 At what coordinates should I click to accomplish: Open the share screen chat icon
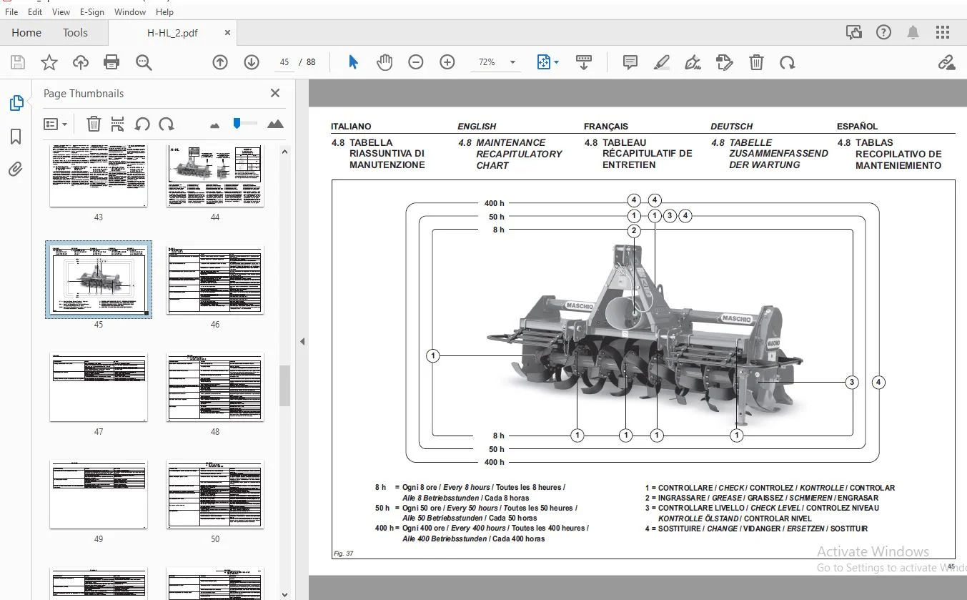(853, 32)
